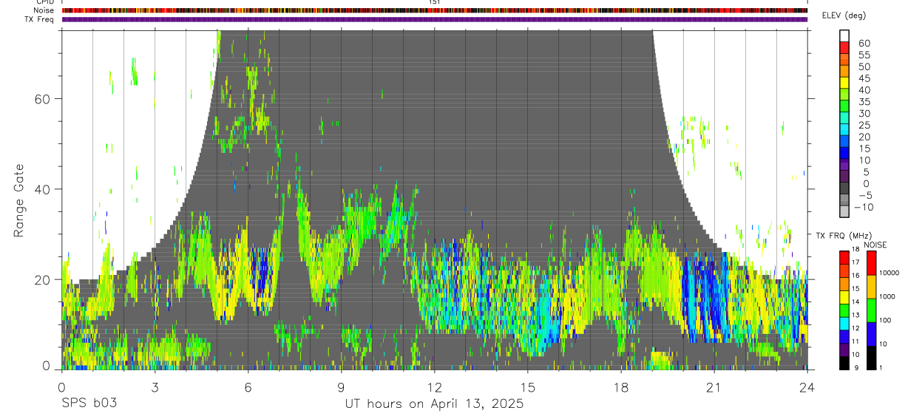Click the UT hours axis tick label 12

(435, 386)
